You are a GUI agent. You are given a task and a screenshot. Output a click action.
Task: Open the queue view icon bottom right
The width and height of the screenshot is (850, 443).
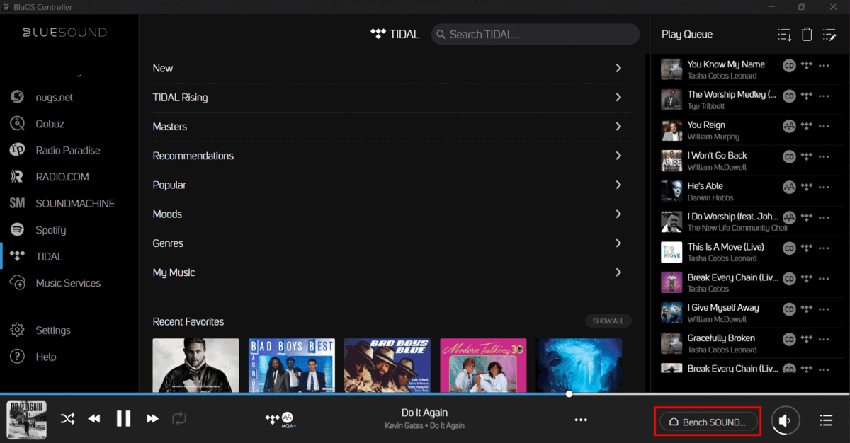pos(824,419)
